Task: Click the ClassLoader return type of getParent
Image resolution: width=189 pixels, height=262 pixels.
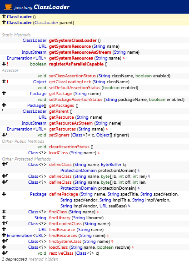Action: [35, 111]
